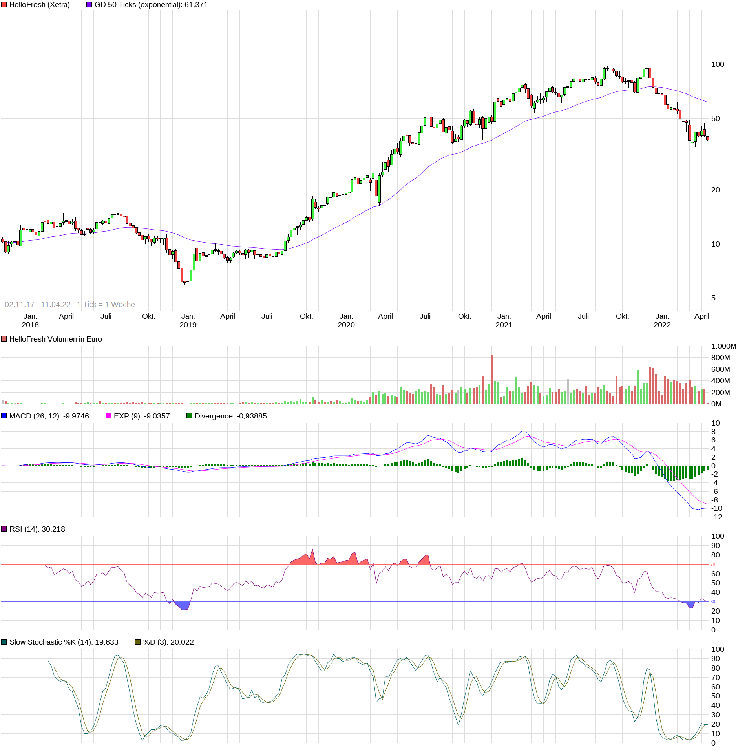The height and width of the screenshot is (751, 738).
Task: Click the "Divergence: -0,93885" label
Action: (231, 416)
